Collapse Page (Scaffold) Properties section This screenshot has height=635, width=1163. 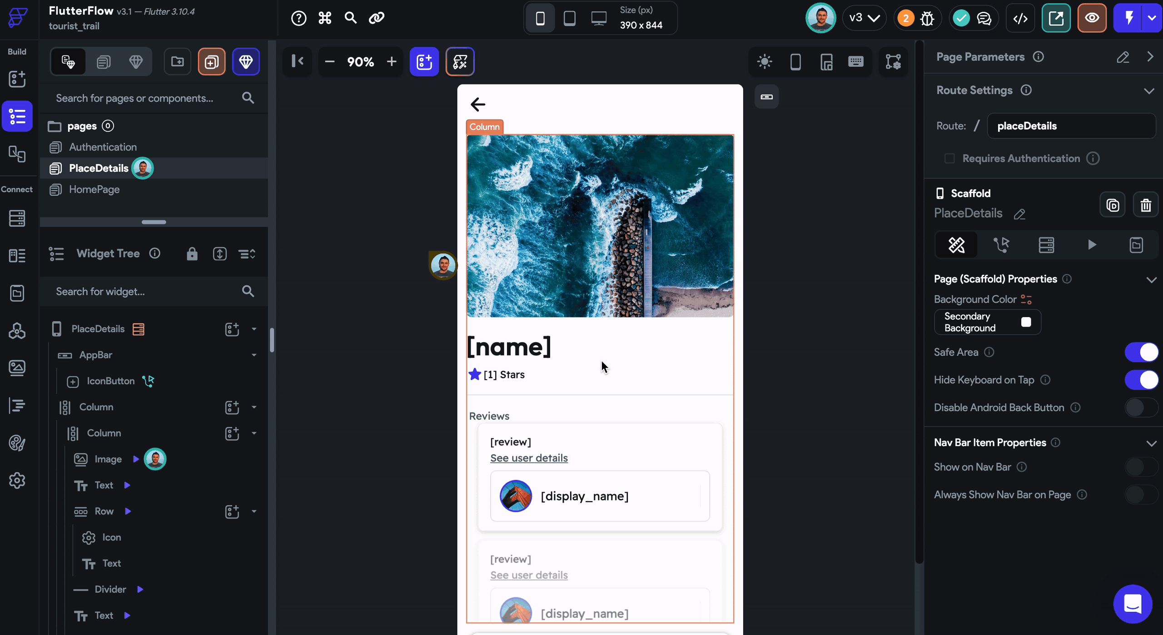tap(1151, 280)
